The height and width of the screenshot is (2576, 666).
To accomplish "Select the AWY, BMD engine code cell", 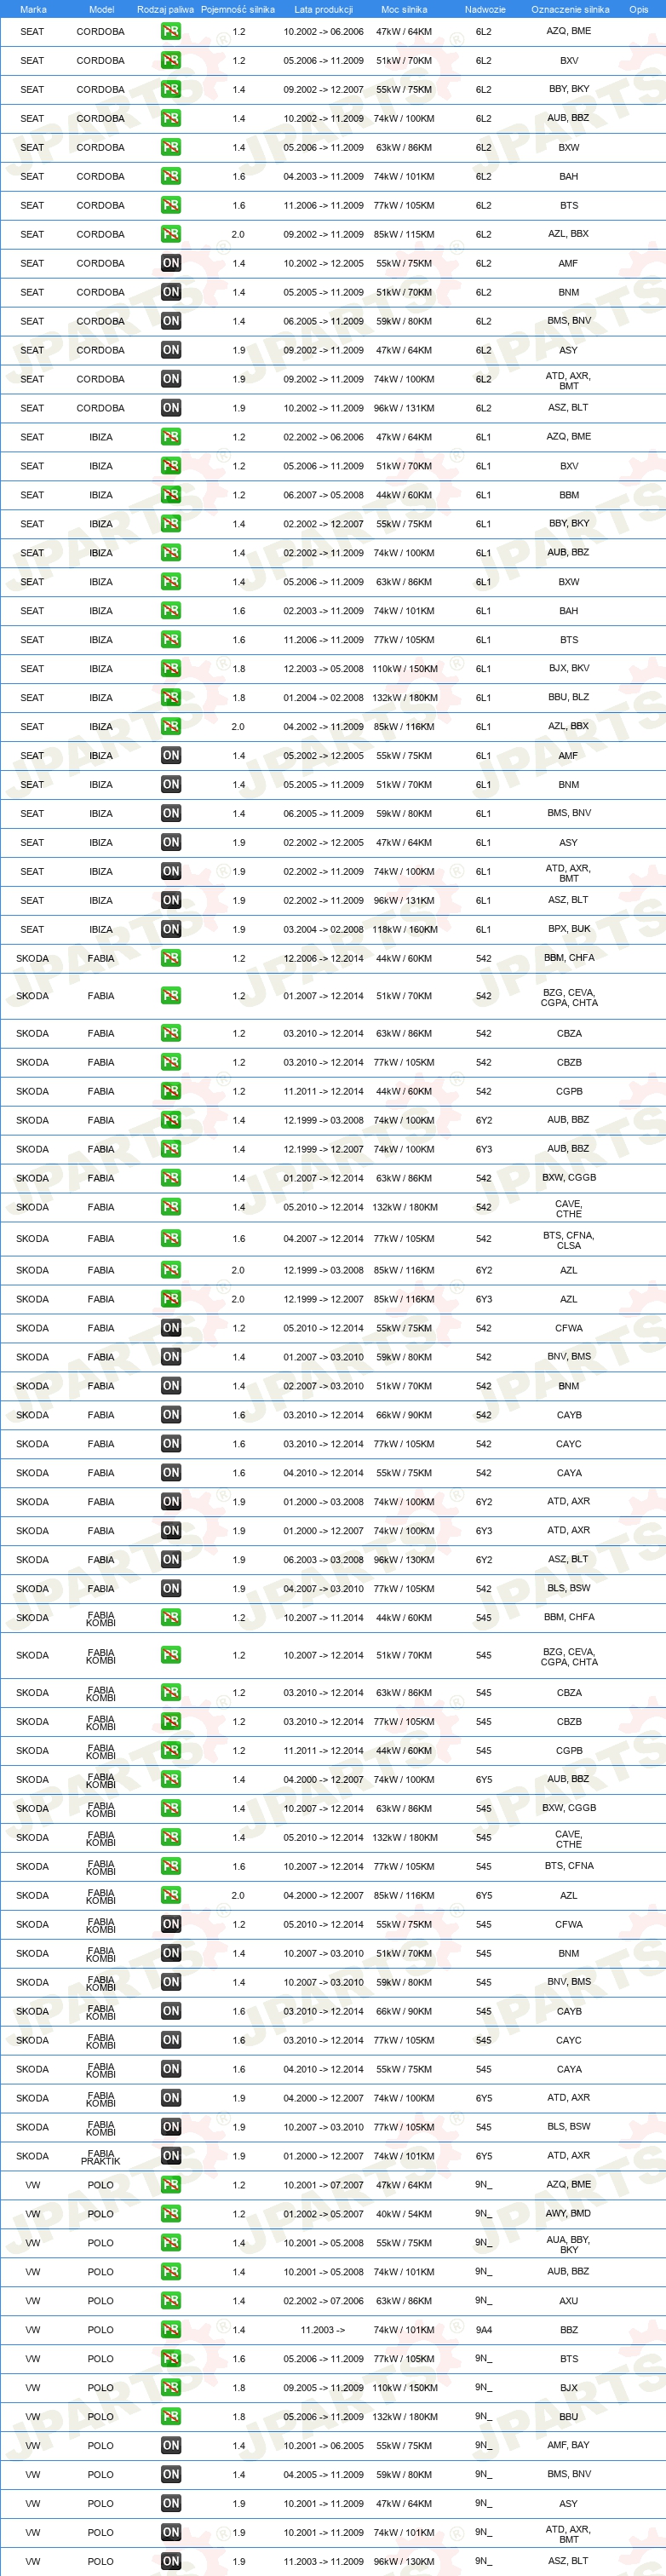I will (x=569, y=2214).
